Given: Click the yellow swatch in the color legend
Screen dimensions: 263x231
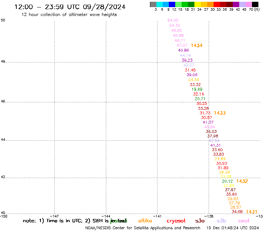Looking at the screenshot, I should (x=198, y=4).
